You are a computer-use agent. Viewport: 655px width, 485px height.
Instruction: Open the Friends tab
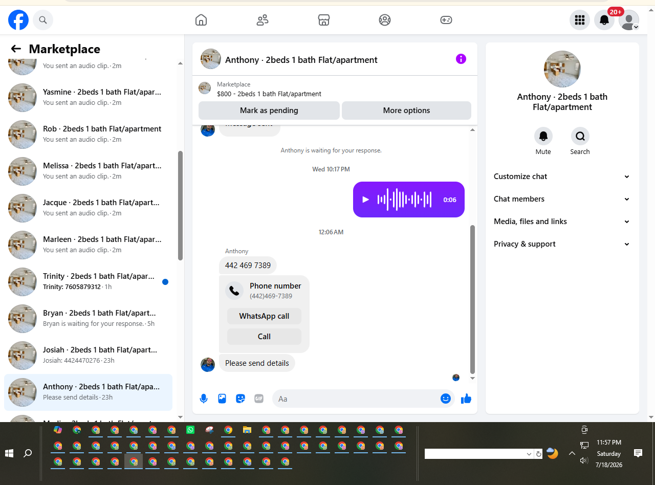coord(263,20)
